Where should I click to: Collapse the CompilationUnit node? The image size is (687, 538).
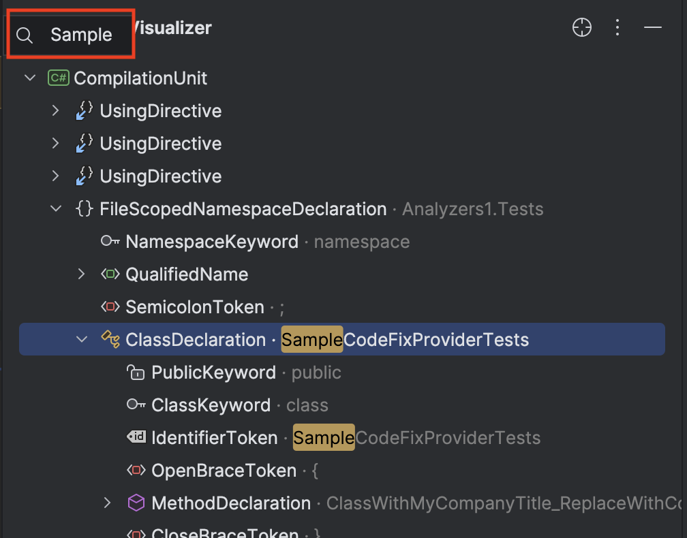[30, 78]
